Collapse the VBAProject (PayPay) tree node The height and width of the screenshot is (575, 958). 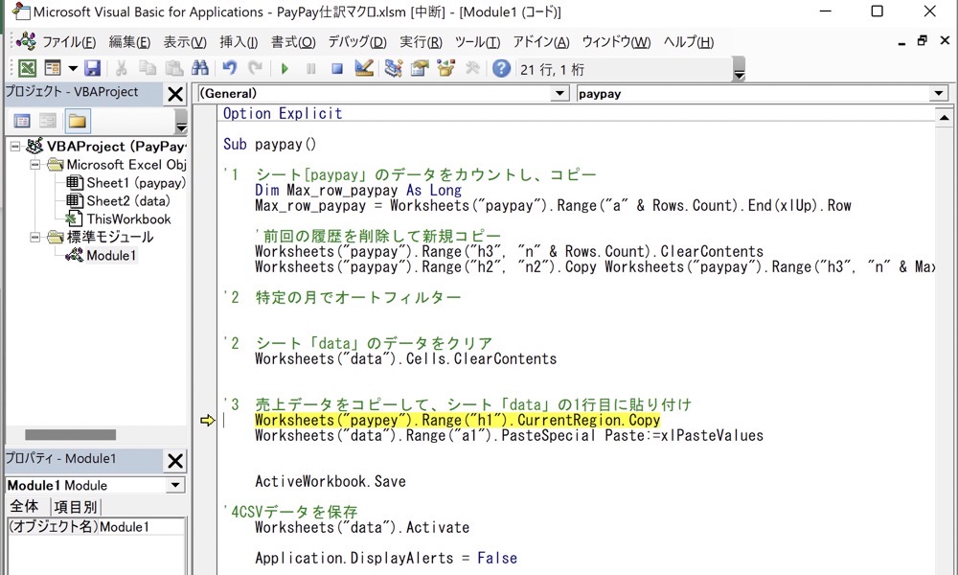15,146
